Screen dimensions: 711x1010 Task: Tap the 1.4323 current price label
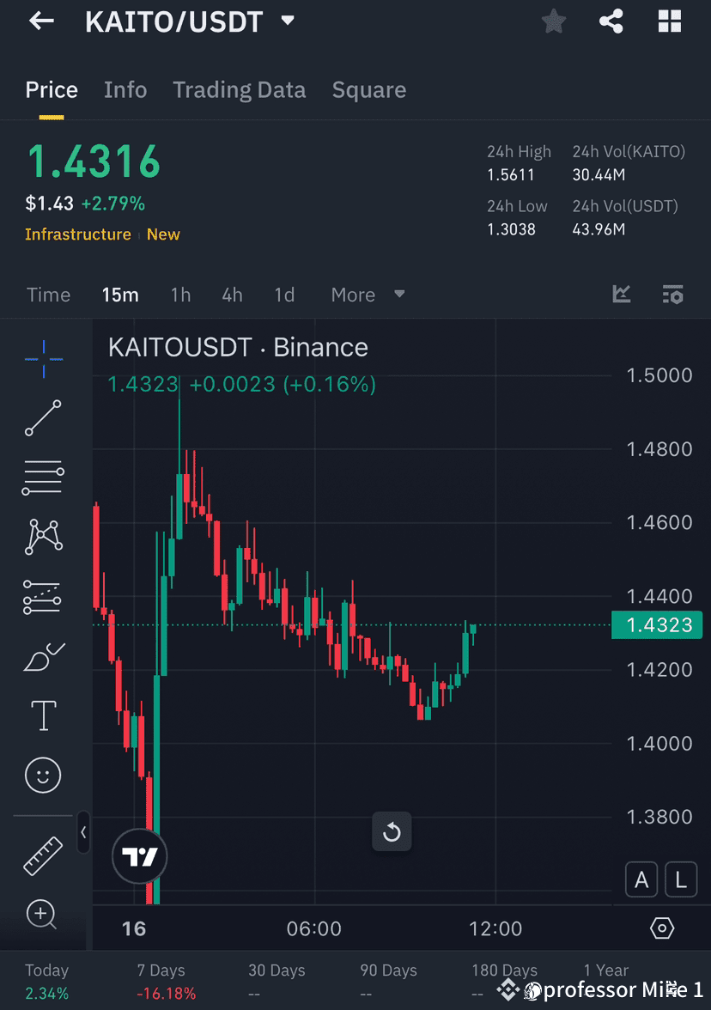pos(657,625)
